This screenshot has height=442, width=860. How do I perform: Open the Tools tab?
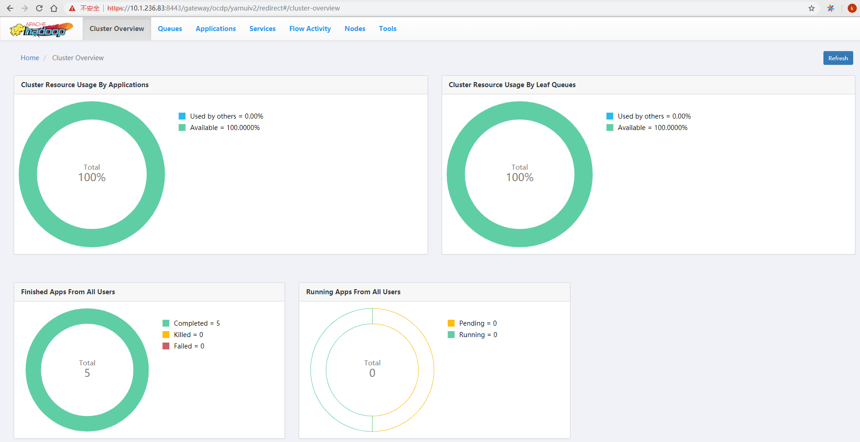(388, 29)
